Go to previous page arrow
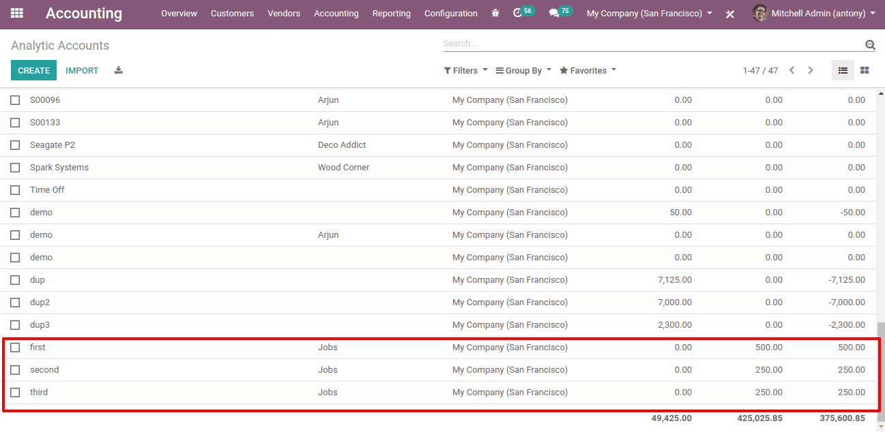This screenshot has height=432, width=885. click(792, 70)
